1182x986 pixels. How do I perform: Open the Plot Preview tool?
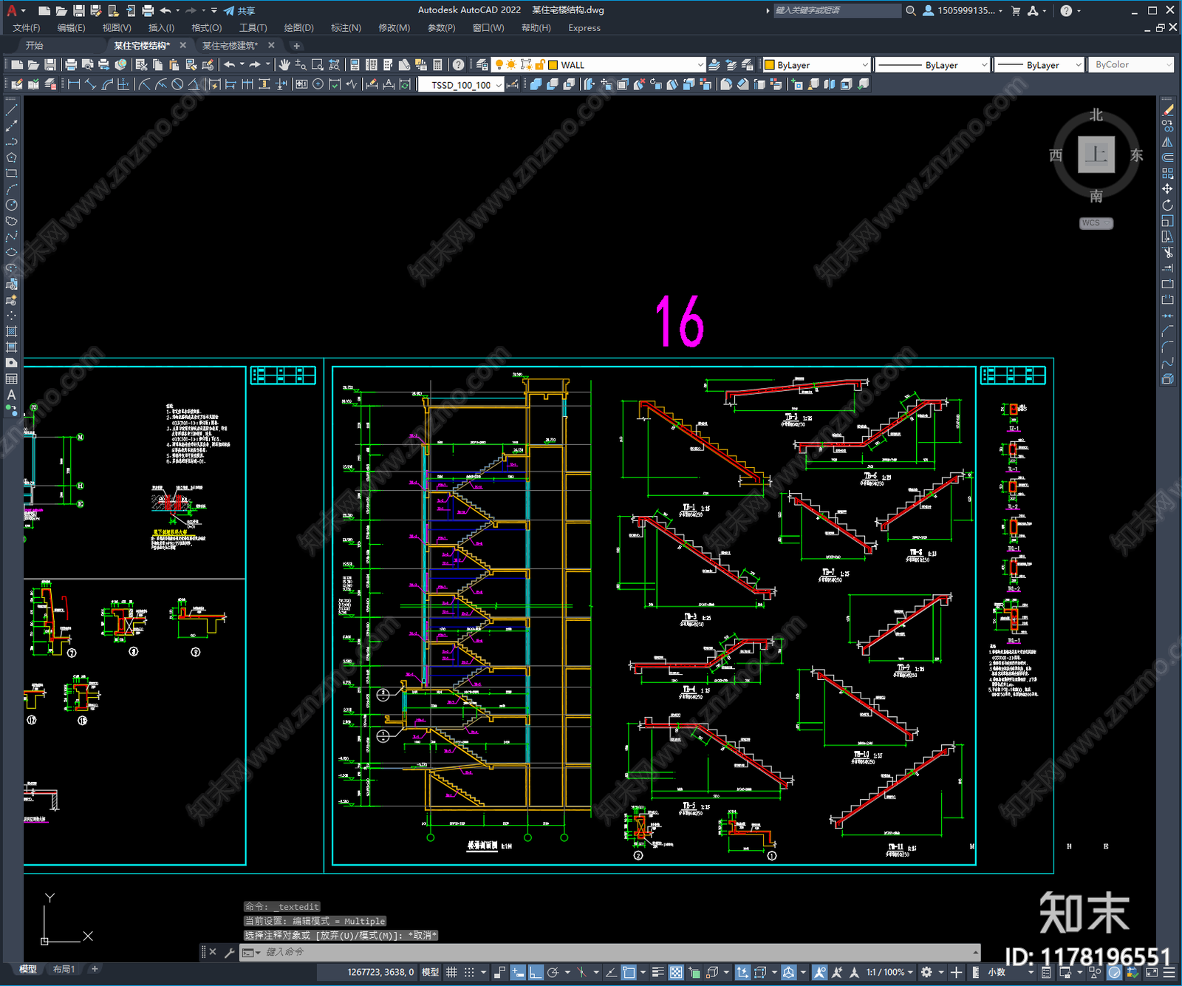coord(87,65)
